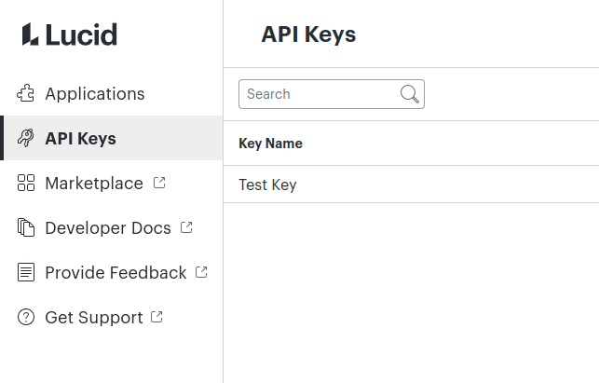Click the Lucid logo
Image resolution: width=599 pixels, height=383 pixels.
pos(70,34)
